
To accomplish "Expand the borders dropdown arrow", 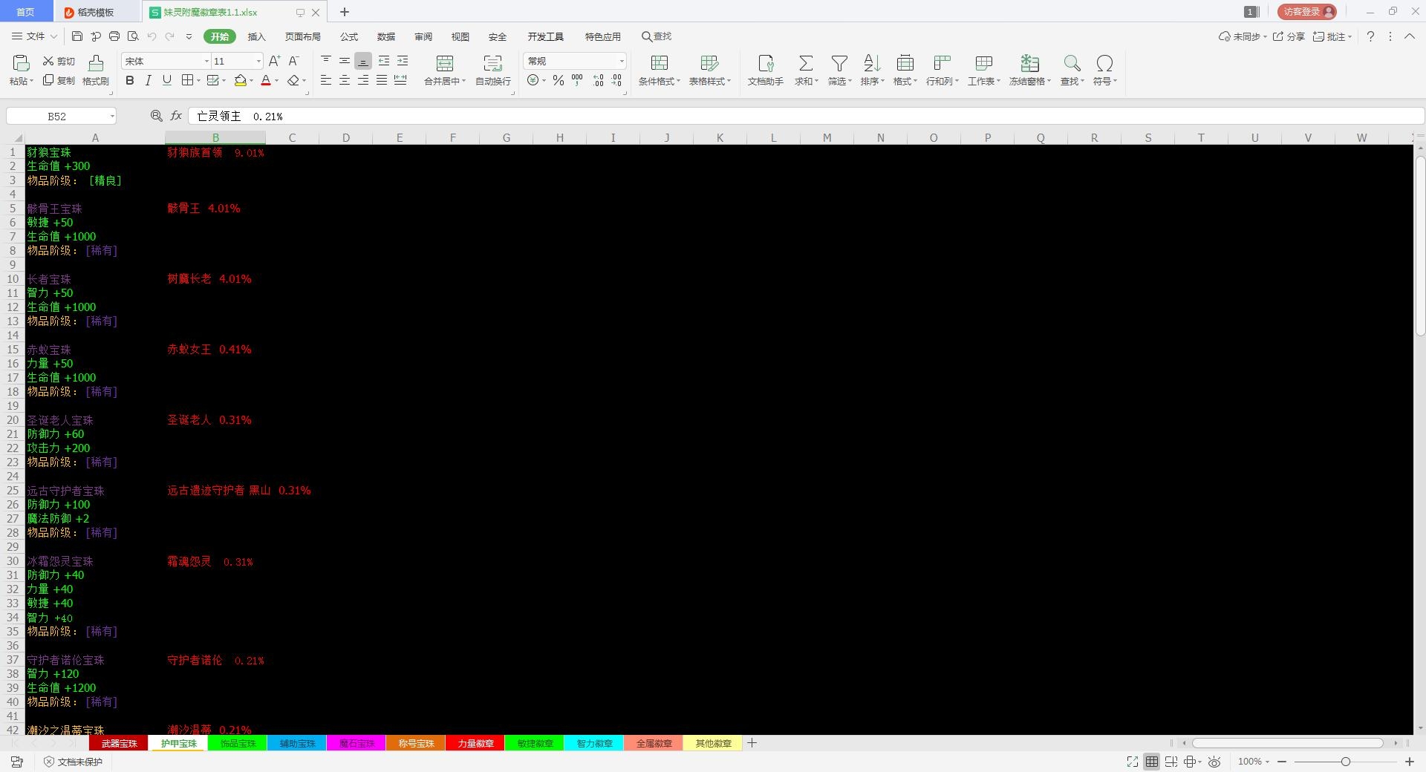I will [200, 81].
